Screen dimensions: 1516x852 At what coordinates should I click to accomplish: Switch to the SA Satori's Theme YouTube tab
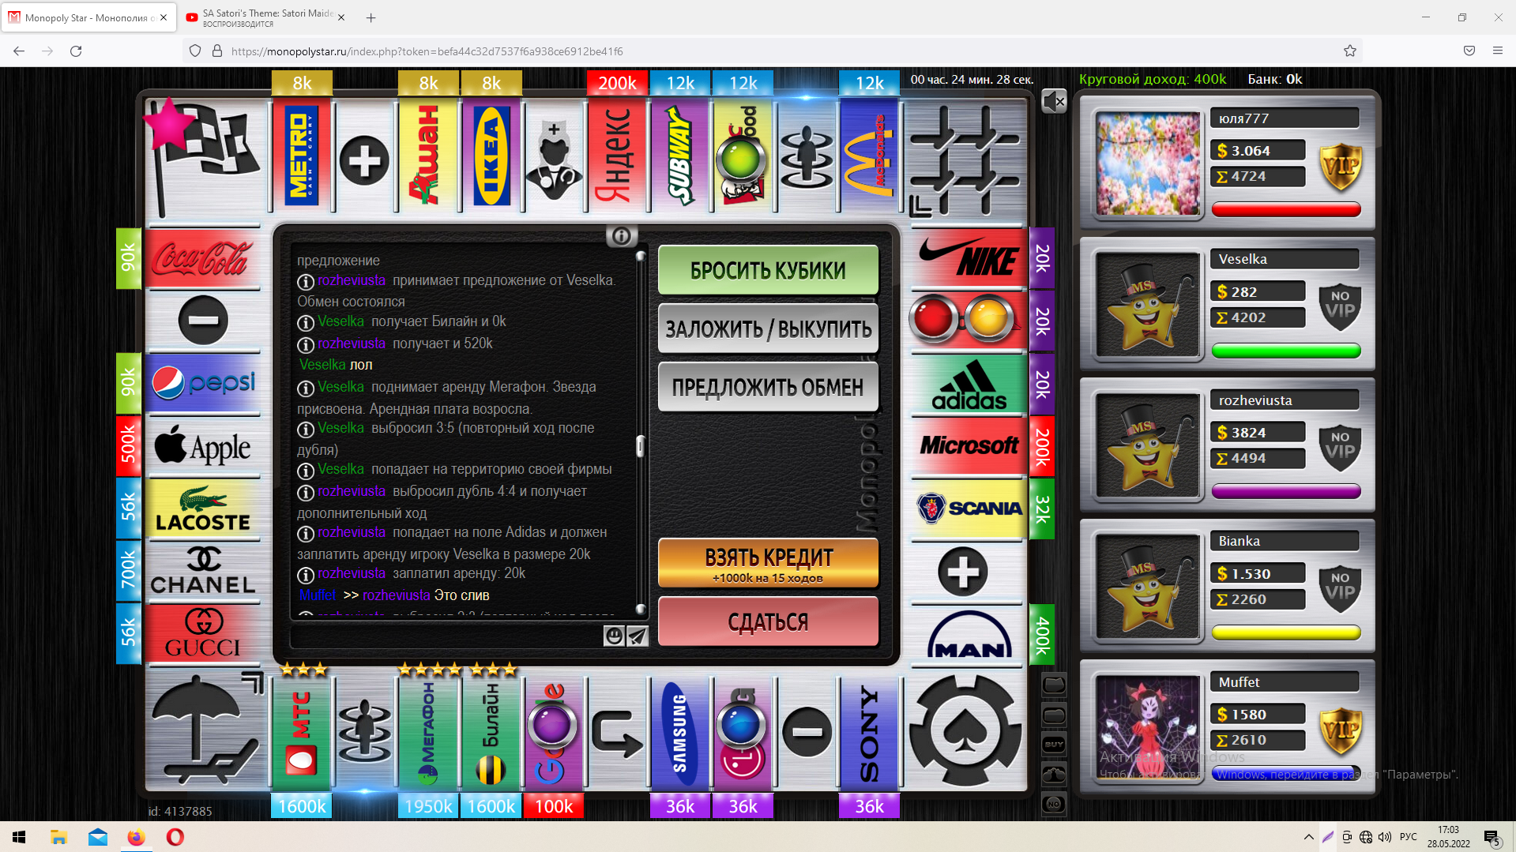point(266,17)
